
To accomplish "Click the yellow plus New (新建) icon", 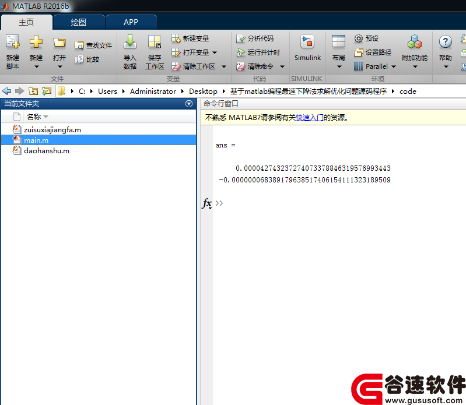I will [36, 41].
